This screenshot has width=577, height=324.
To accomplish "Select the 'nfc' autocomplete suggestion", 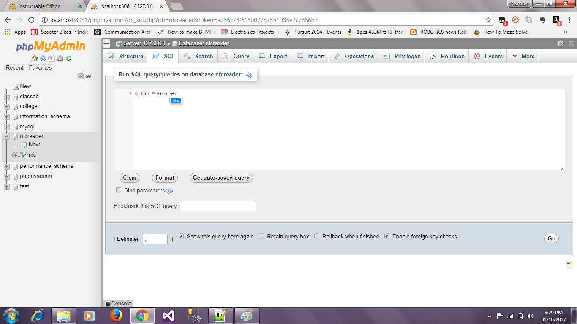I will pos(176,100).
